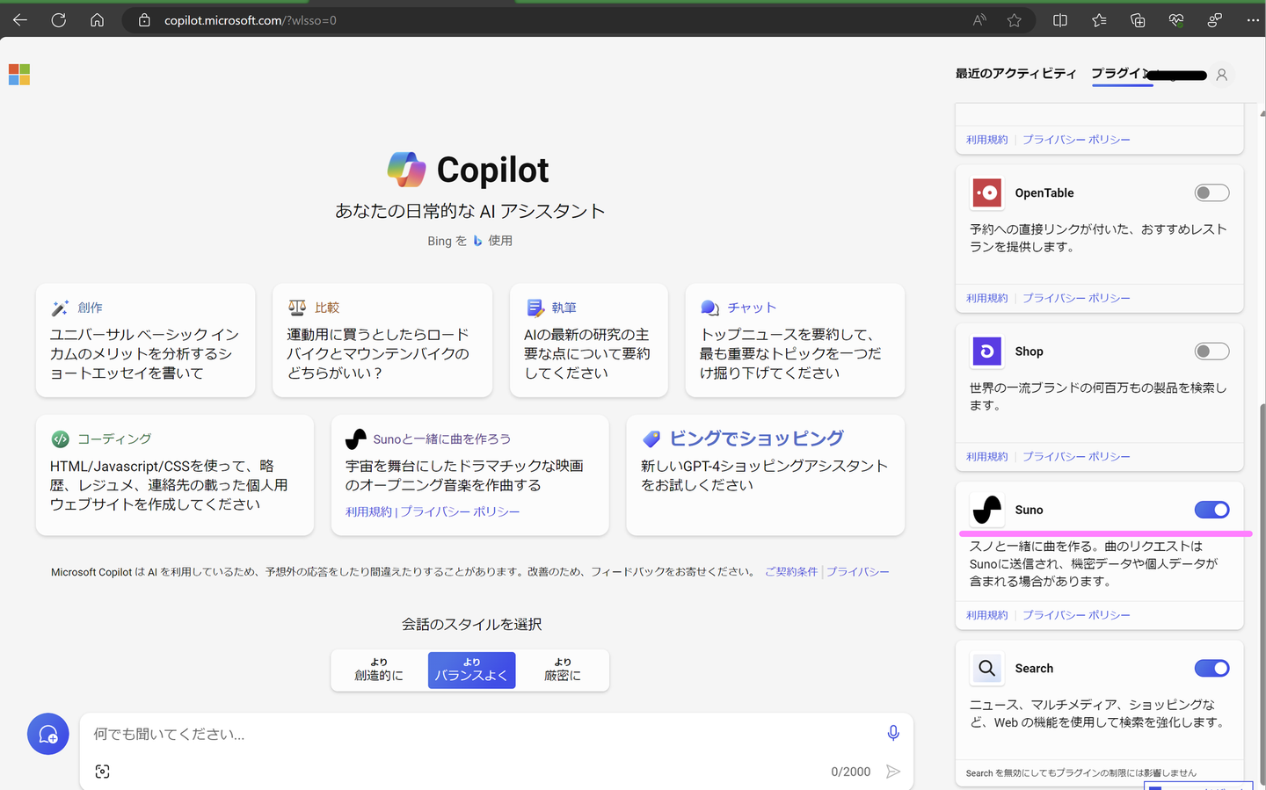Enable the Shop plugin toggle
1266x790 pixels.
pos(1211,352)
